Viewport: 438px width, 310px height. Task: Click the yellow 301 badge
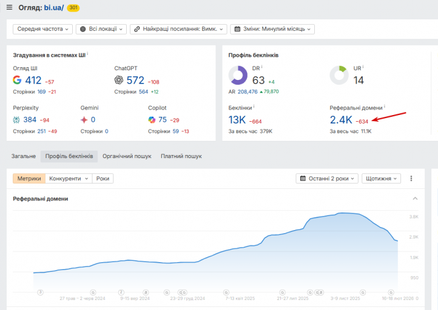click(73, 7)
